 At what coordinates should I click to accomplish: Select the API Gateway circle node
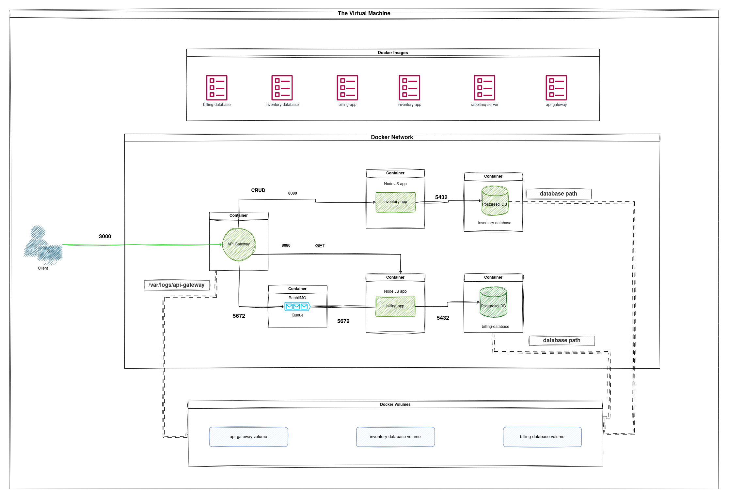pos(239,244)
